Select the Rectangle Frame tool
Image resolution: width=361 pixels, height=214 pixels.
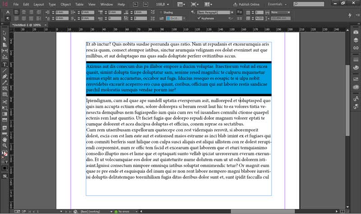(5, 88)
